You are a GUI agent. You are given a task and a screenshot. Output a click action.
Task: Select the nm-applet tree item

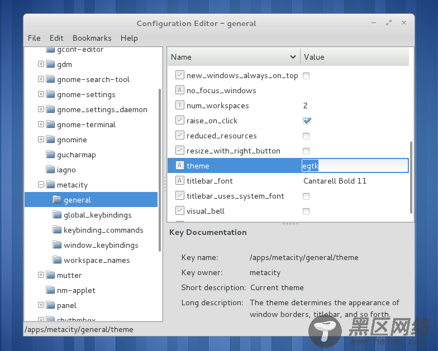coord(76,290)
